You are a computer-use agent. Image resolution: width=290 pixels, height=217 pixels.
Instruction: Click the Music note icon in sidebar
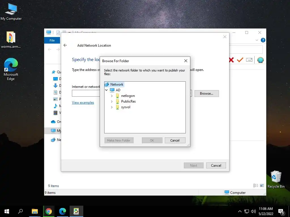[55, 106]
